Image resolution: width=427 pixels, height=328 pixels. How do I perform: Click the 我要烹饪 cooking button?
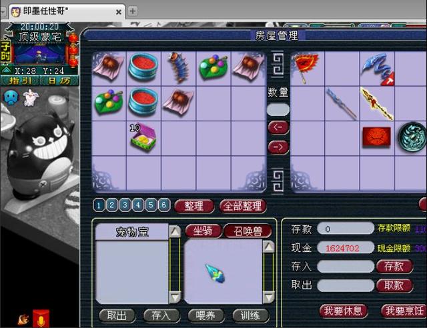point(404,311)
